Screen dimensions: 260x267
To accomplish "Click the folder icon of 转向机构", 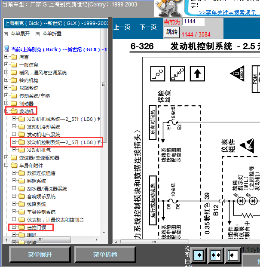I will (x=14, y=80).
